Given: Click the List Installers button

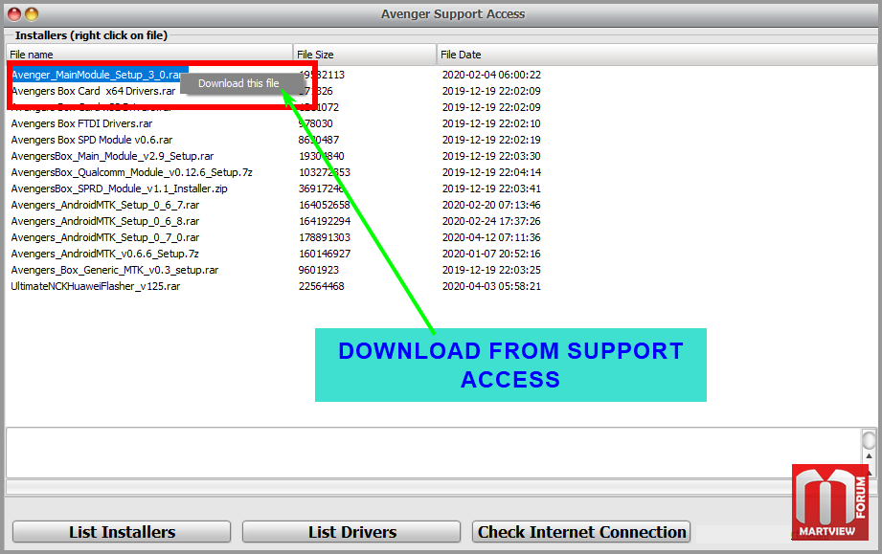Looking at the screenshot, I should pos(122,532).
